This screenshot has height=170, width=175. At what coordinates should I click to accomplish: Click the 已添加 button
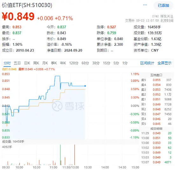point(164,5)
